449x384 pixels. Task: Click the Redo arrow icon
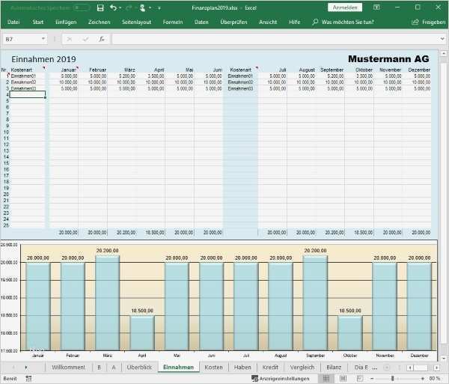(129, 7)
